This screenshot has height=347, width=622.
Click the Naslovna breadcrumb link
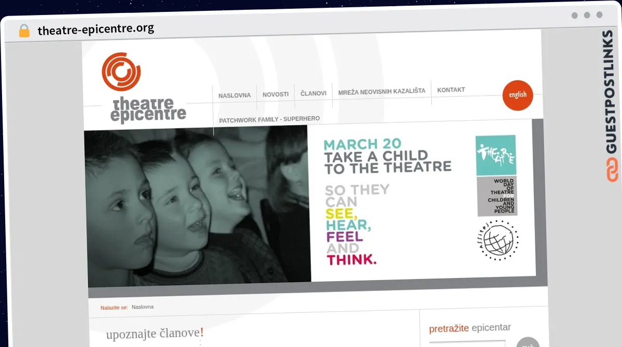[x=143, y=307]
